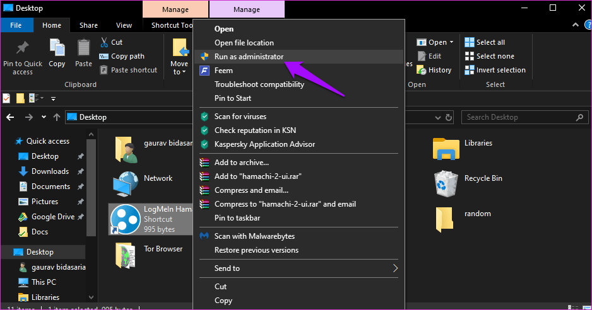Switch to the Share tab
Viewport: 592px width, 310px height.
88,25
